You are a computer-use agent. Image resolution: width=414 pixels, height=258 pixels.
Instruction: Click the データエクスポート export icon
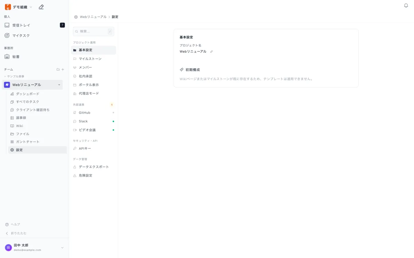(75, 167)
